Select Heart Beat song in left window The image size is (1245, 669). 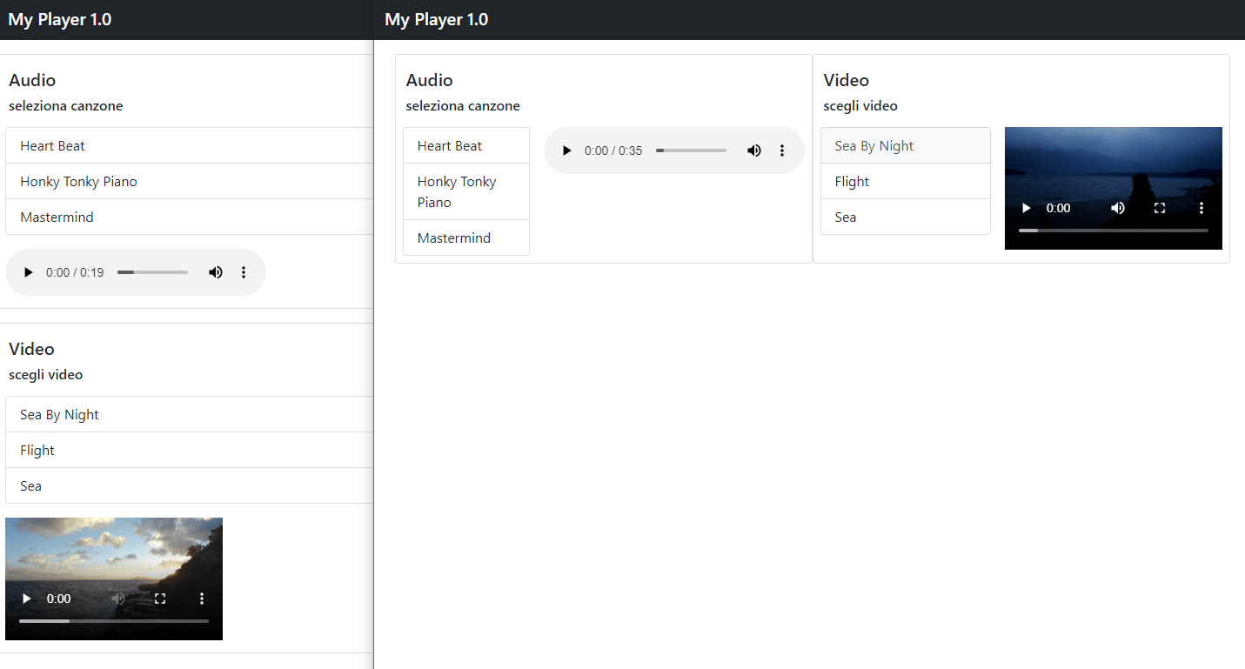190,145
